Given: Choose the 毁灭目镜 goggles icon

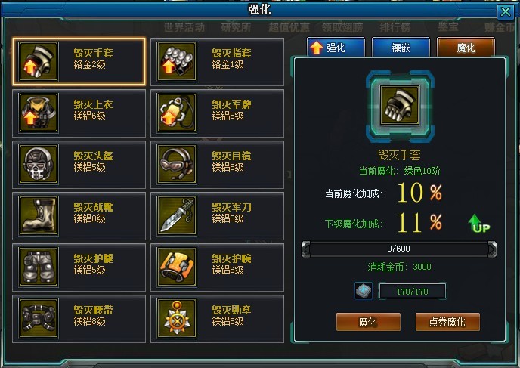Looking at the screenshot, I should (x=177, y=164).
